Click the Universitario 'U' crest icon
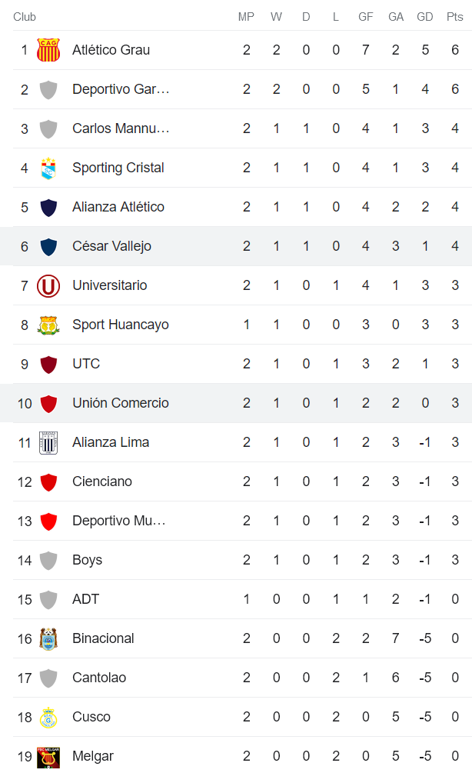The height and width of the screenshot is (783, 472). pyautogui.click(x=48, y=285)
